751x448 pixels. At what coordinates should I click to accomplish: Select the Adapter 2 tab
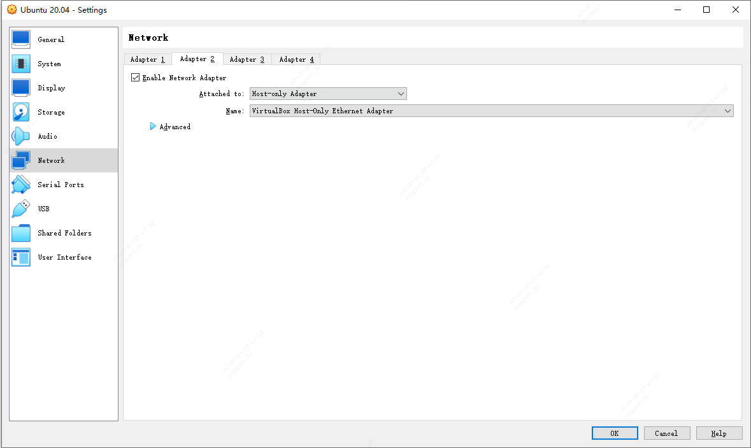[x=197, y=59]
